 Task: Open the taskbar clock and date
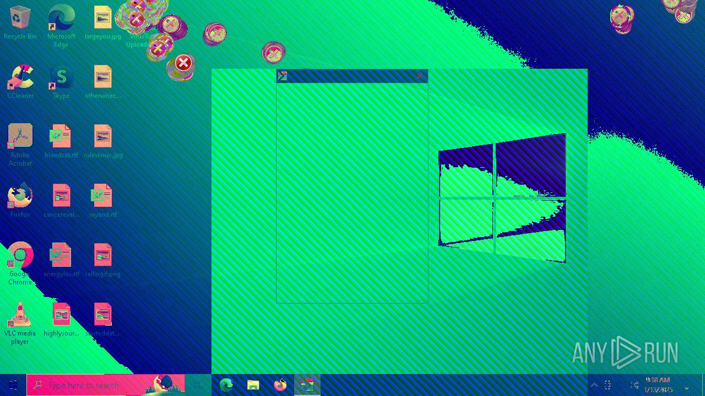(x=658, y=385)
